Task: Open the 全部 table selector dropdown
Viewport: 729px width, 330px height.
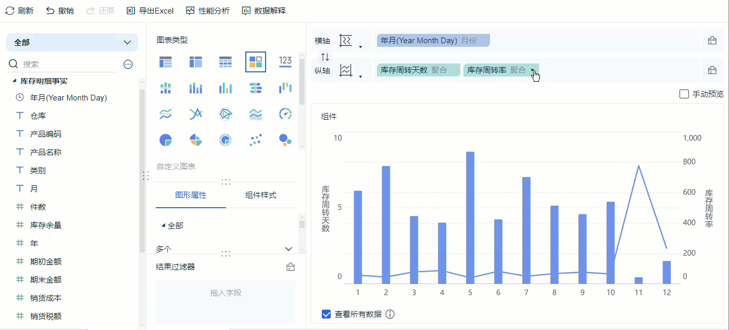Action: pyautogui.click(x=72, y=43)
